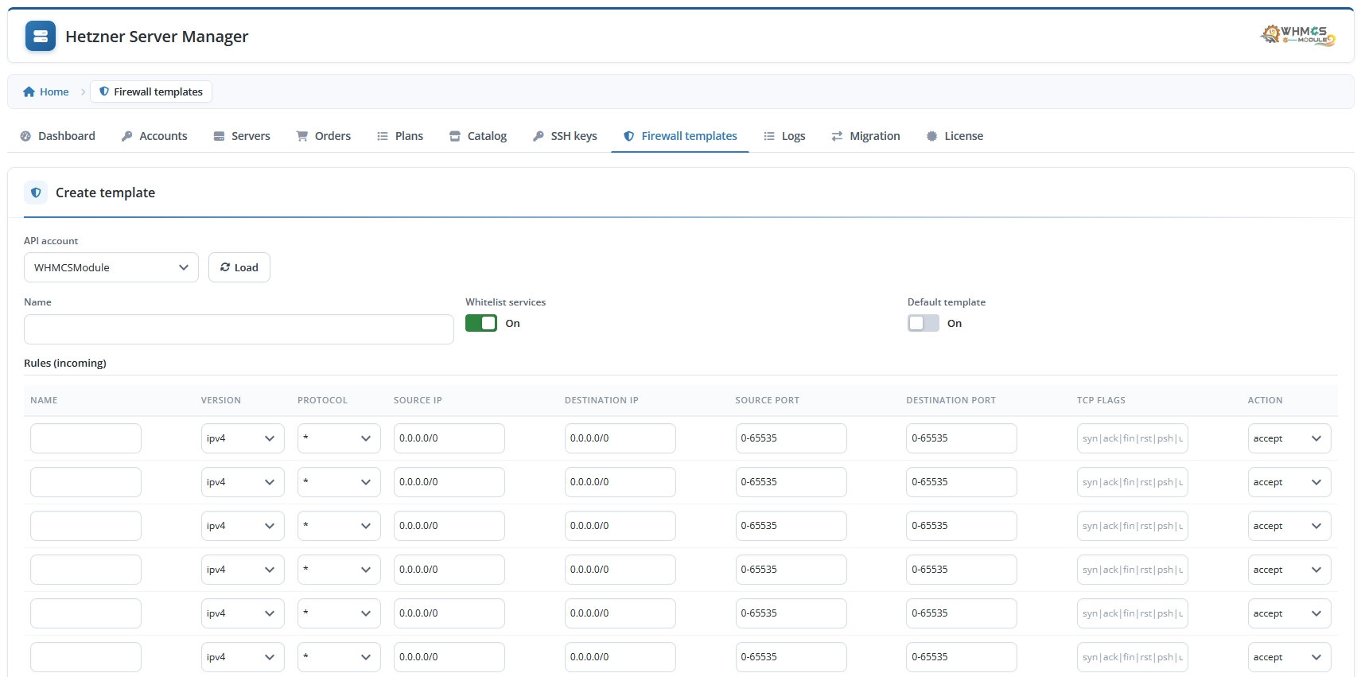
Task: Open the sixth rule's protocol dropdown
Action: [x=339, y=657]
